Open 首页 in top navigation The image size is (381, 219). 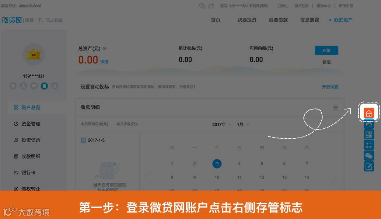[216, 20]
